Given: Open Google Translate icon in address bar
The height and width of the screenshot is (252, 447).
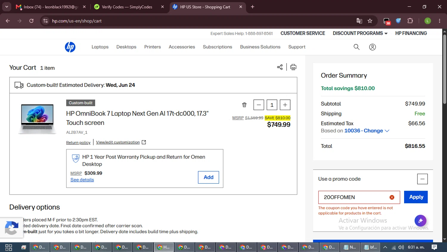Looking at the screenshot, I should click(359, 21).
